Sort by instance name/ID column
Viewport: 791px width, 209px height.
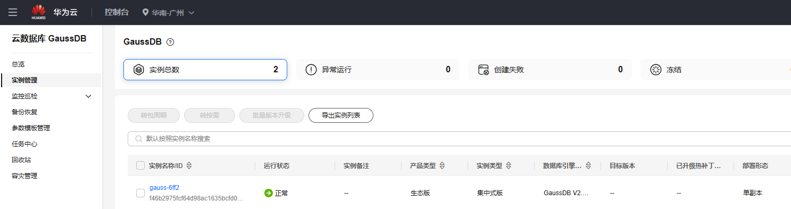[x=189, y=165]
